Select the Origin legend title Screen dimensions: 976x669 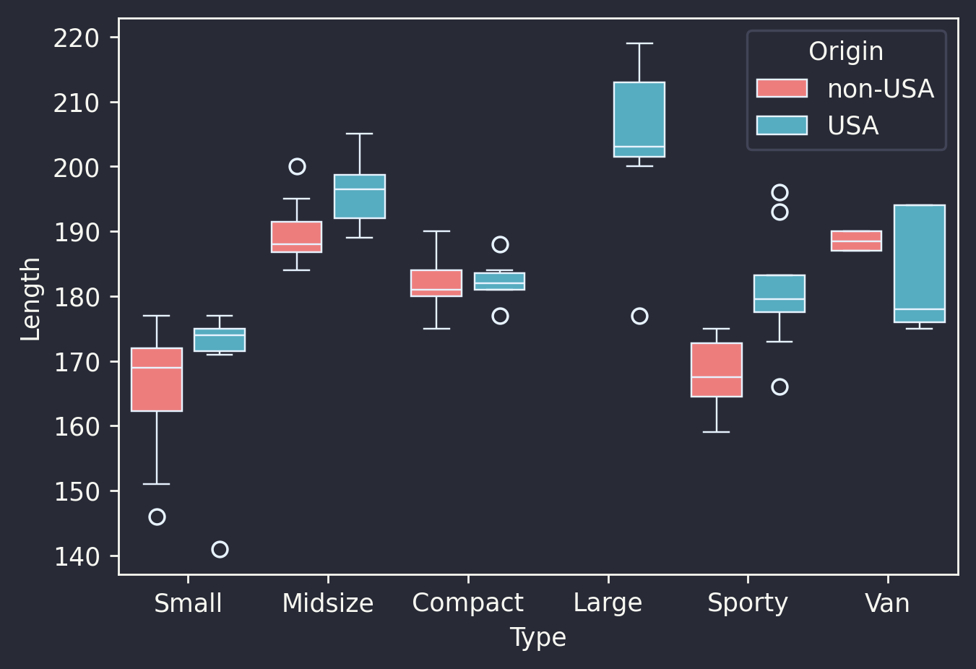(845, 51)
